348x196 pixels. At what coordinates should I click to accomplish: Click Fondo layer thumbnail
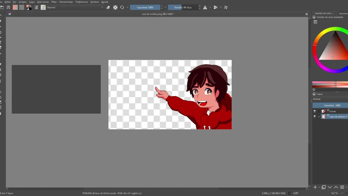[324, 111]
